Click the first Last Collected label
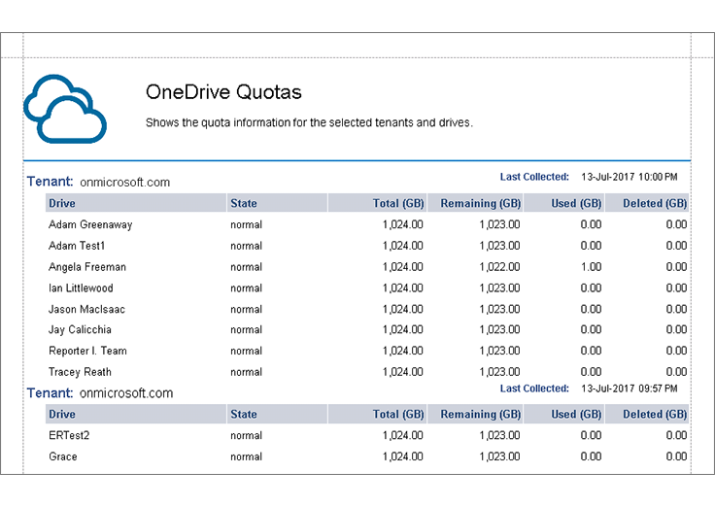Image resolution: width=715 pixels, height=507 pixels. 534,177
